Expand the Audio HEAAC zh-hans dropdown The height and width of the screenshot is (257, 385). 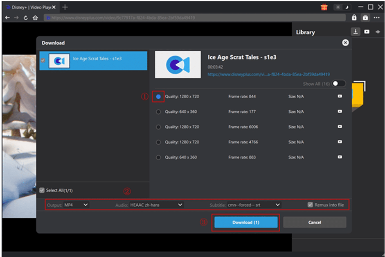click(156, 205)
